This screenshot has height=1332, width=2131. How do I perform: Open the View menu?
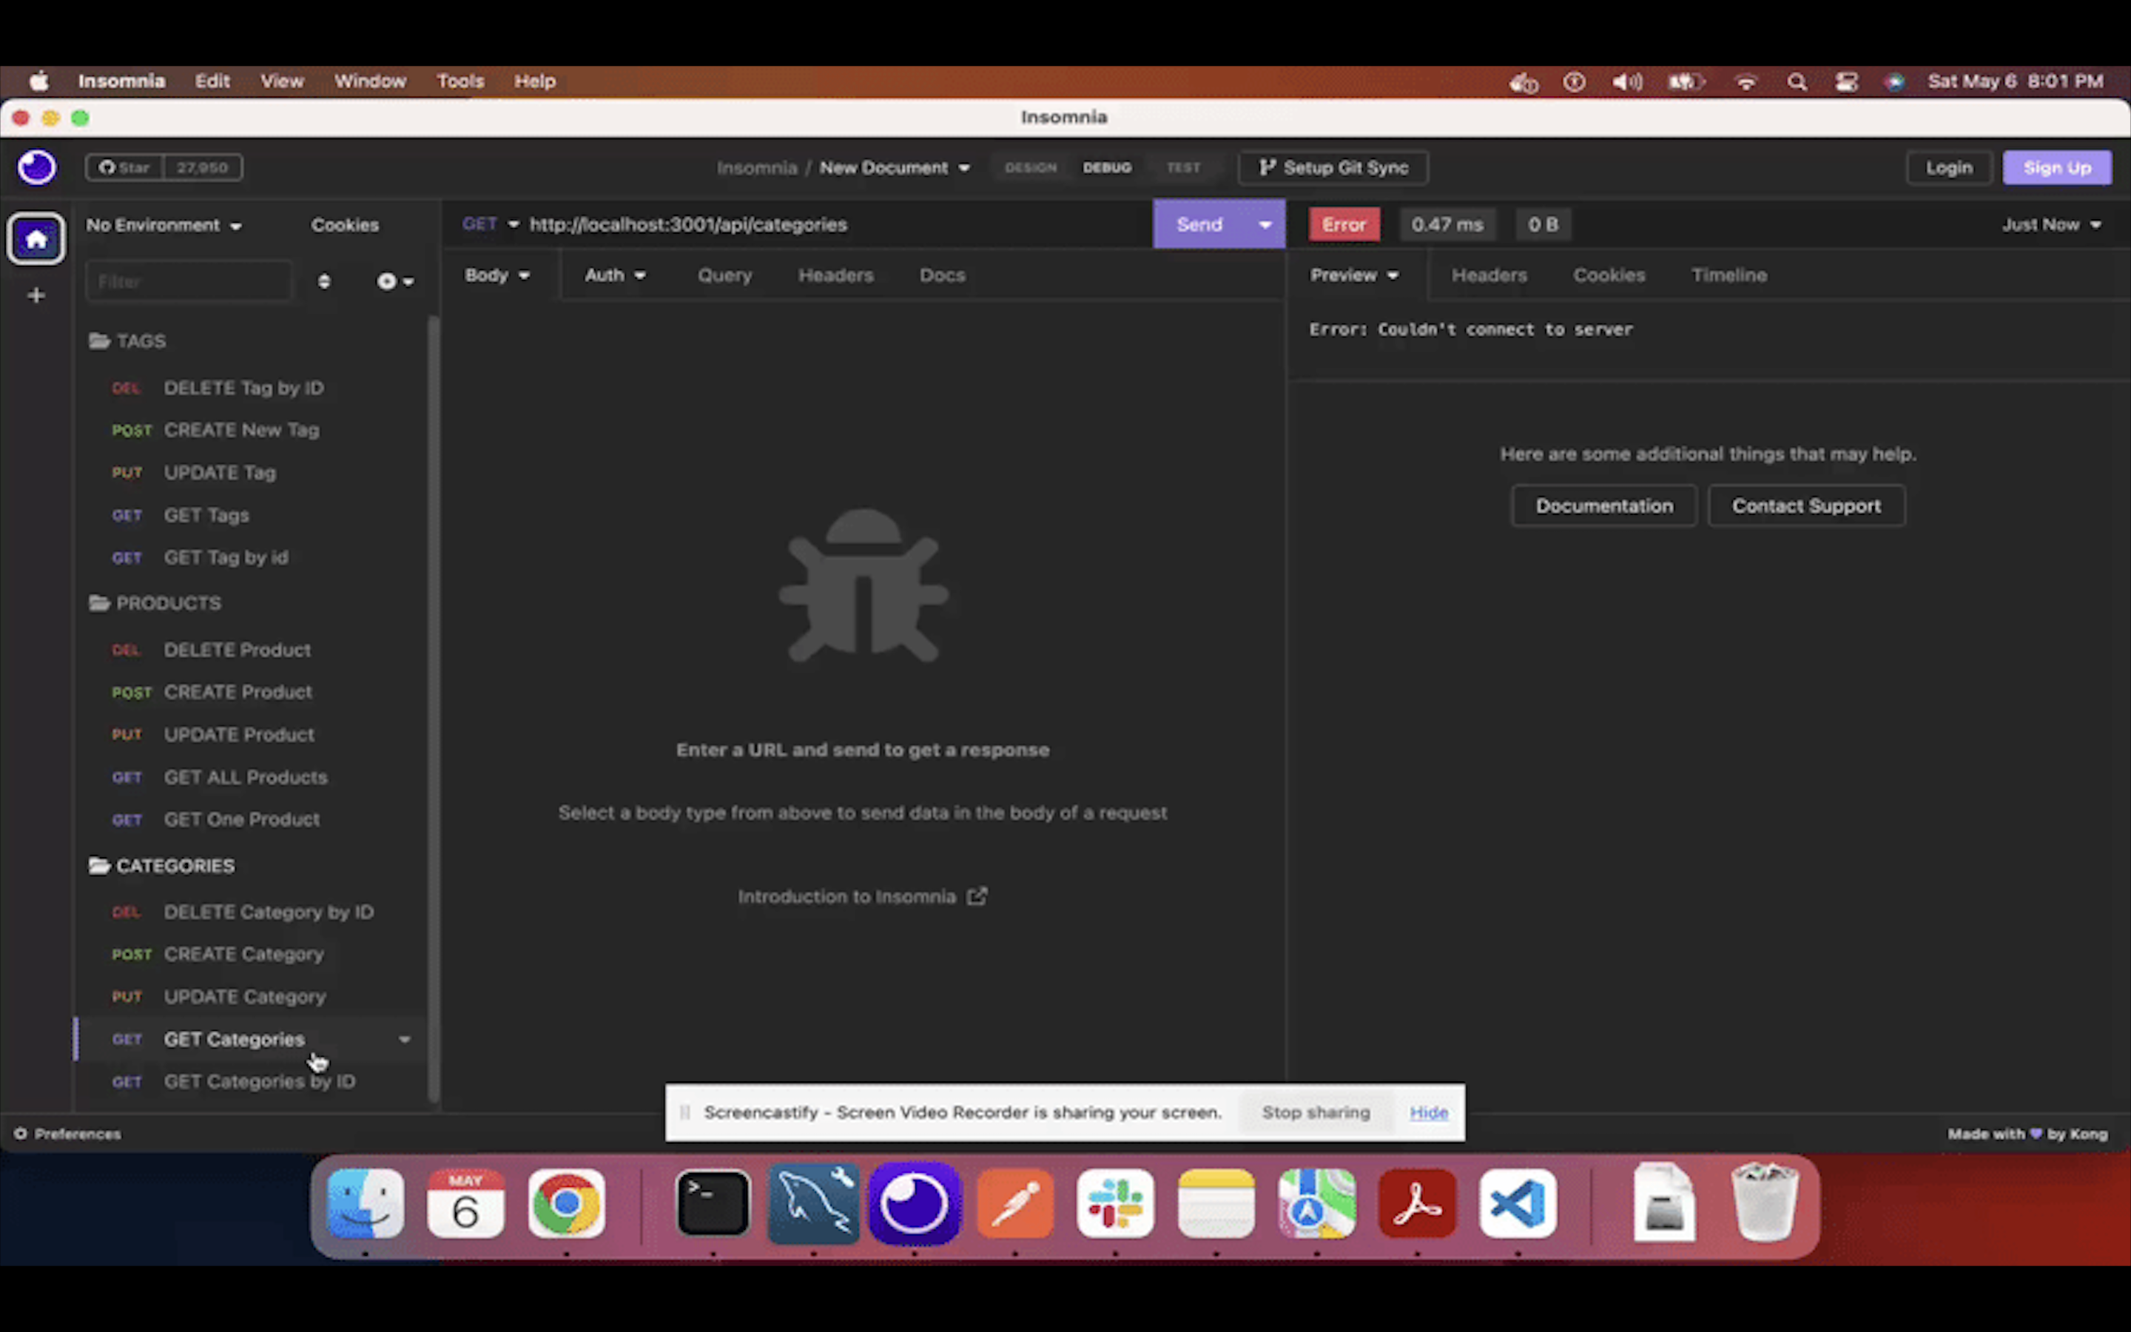[282, 81]
